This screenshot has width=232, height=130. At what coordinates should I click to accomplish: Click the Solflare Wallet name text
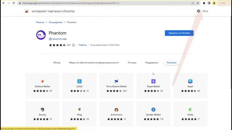click(42, 87)
